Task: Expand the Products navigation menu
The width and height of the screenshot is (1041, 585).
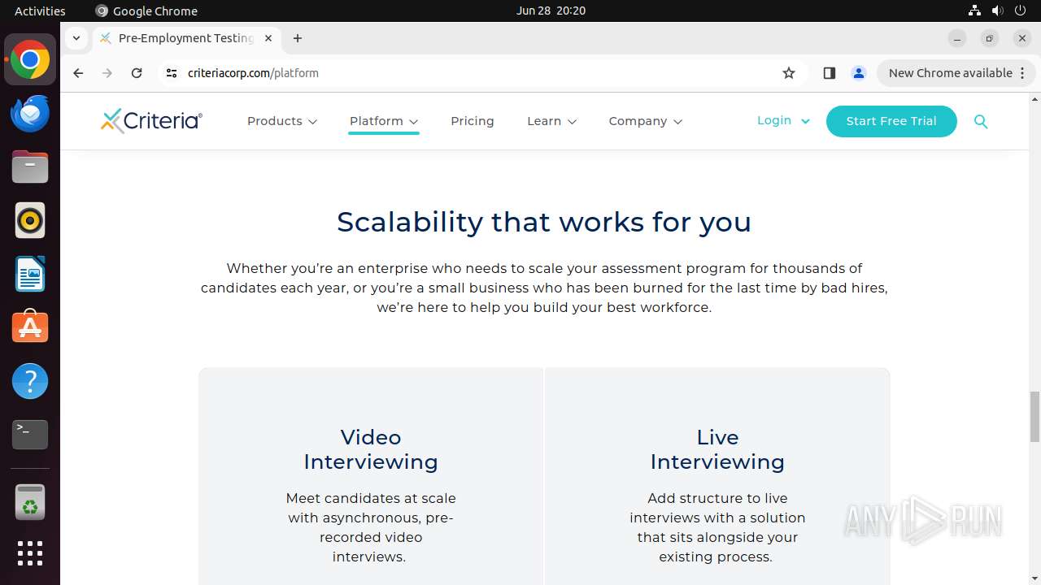Action: 282,121
